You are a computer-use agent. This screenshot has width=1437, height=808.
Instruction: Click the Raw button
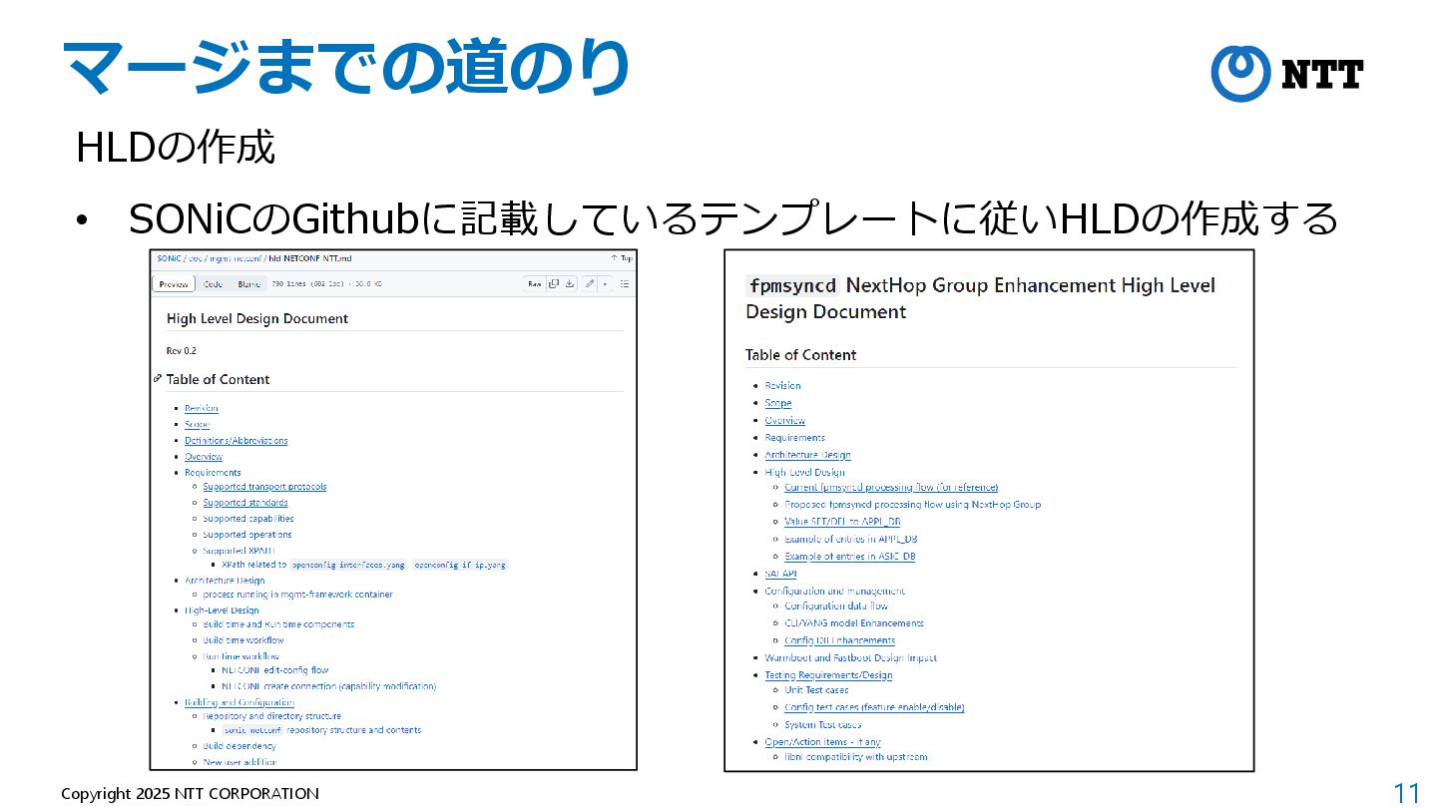(x=535, y=284)
